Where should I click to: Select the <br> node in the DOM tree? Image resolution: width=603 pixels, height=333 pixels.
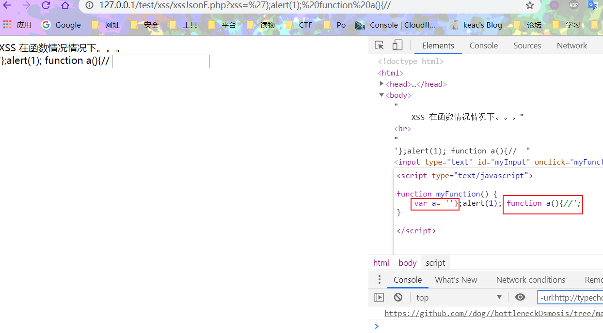tap(403, 129)
